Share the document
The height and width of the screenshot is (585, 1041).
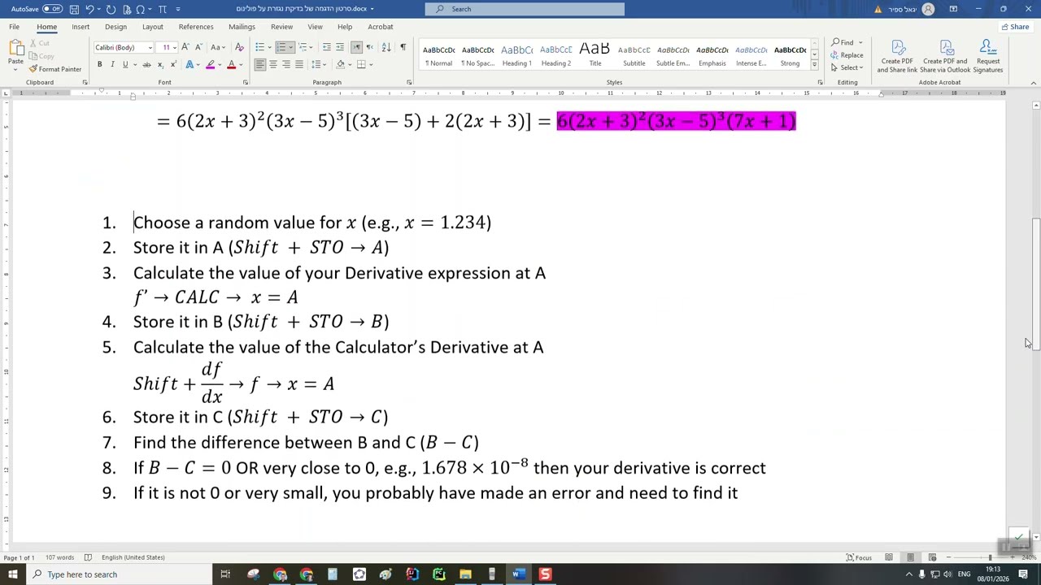(1016, 27)
